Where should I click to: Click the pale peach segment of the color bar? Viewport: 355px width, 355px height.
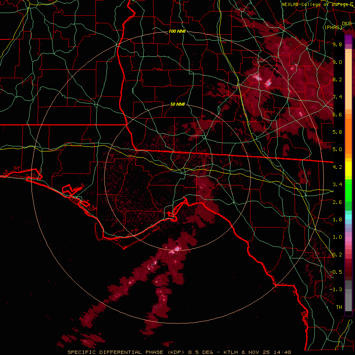[348, 82]
